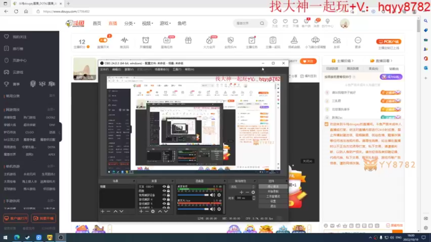Open 云游戏 gamepad icon in sidebar
Screen dimensions: 431x242
[x=6, y=72]
